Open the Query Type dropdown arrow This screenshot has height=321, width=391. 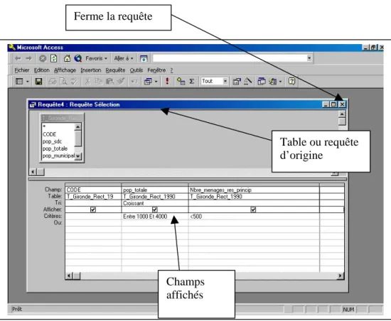[156, 82]
